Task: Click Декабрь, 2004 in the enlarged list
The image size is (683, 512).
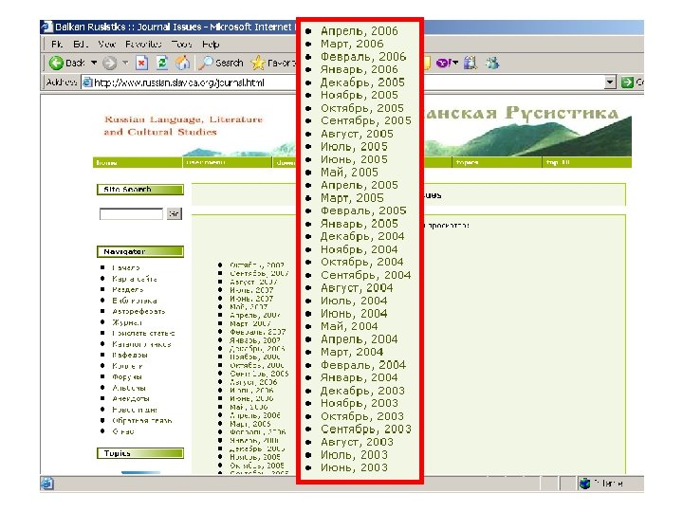Action: 362,236
